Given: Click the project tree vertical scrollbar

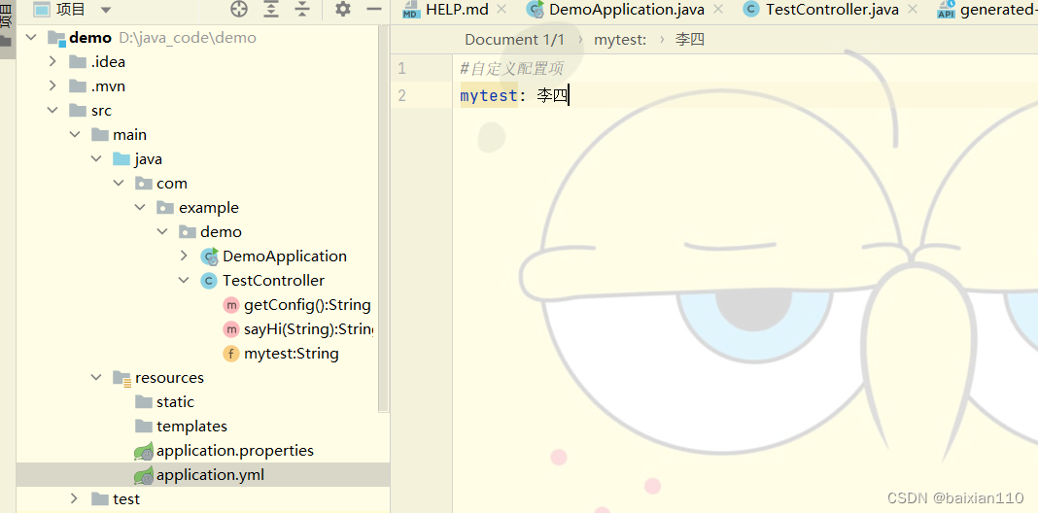Looking at the screenshot, I should pyautogui.click(x=383, y=219).
